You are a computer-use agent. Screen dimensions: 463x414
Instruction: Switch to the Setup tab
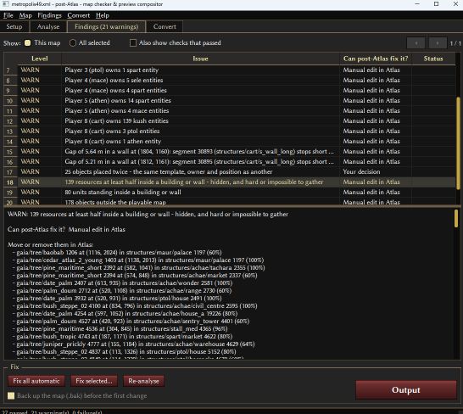14,26
